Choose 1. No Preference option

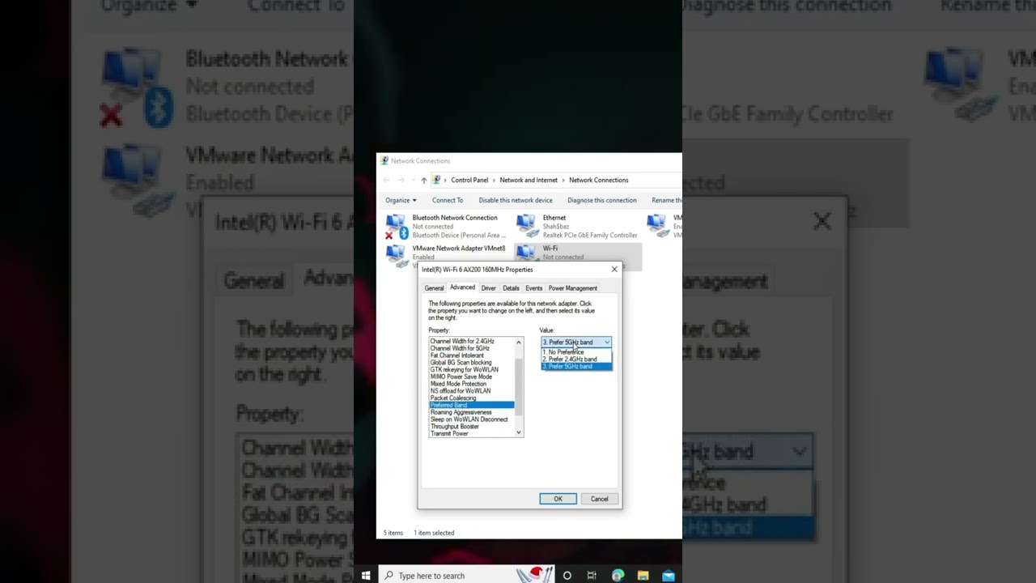pyautogui.click(x=576, y=352)
